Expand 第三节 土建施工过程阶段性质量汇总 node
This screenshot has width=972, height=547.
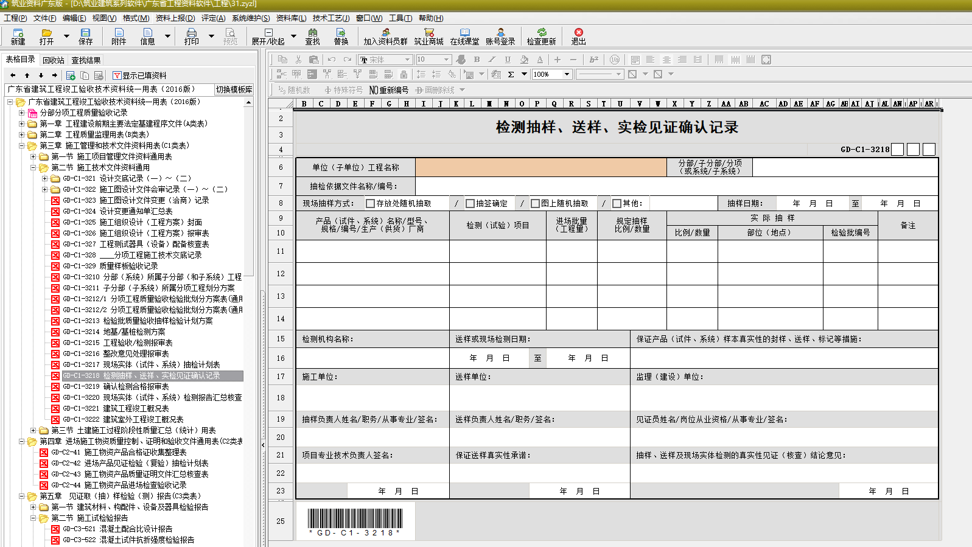click(33, 430)
